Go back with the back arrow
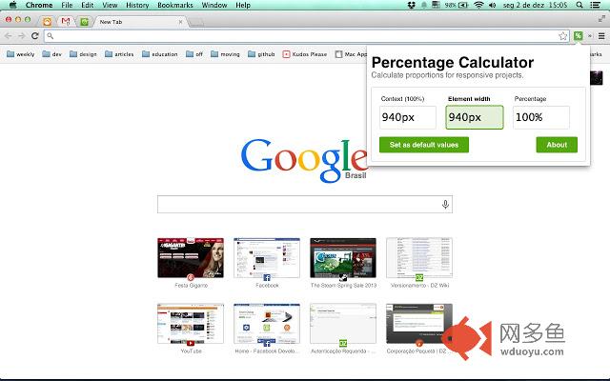The height and width of the screenshot is (381, 610). coord(9,36)
